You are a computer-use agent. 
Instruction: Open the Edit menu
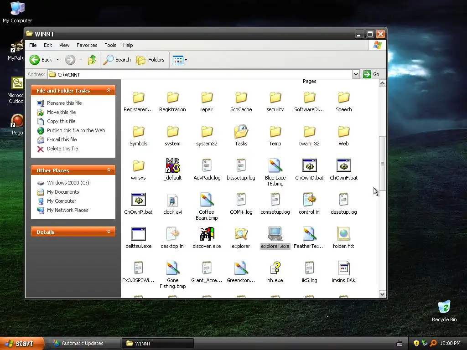48,45
